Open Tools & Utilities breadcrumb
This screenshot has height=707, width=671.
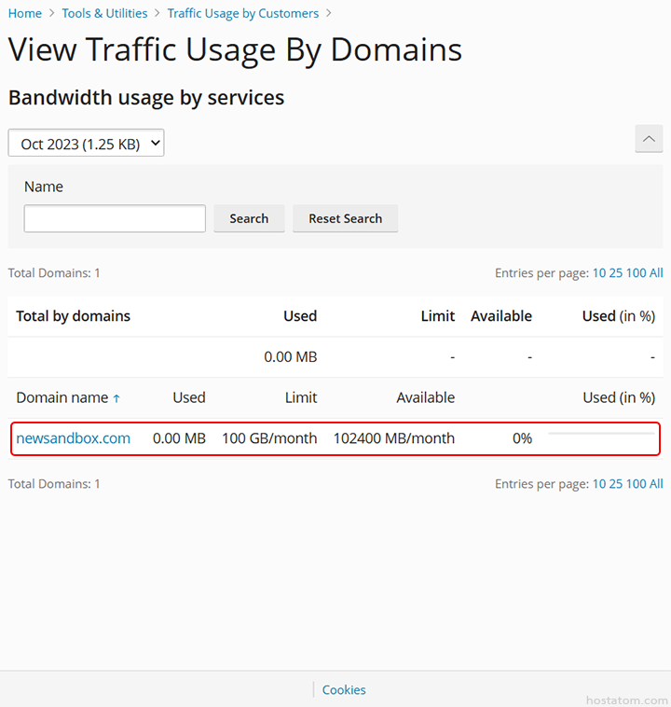(x=104, y=13)
